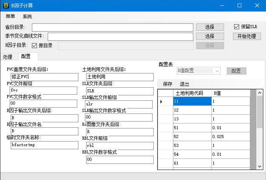Click the cell with land use code 52
This screenshot has width=266, height=180.
[x=192, y=137]
